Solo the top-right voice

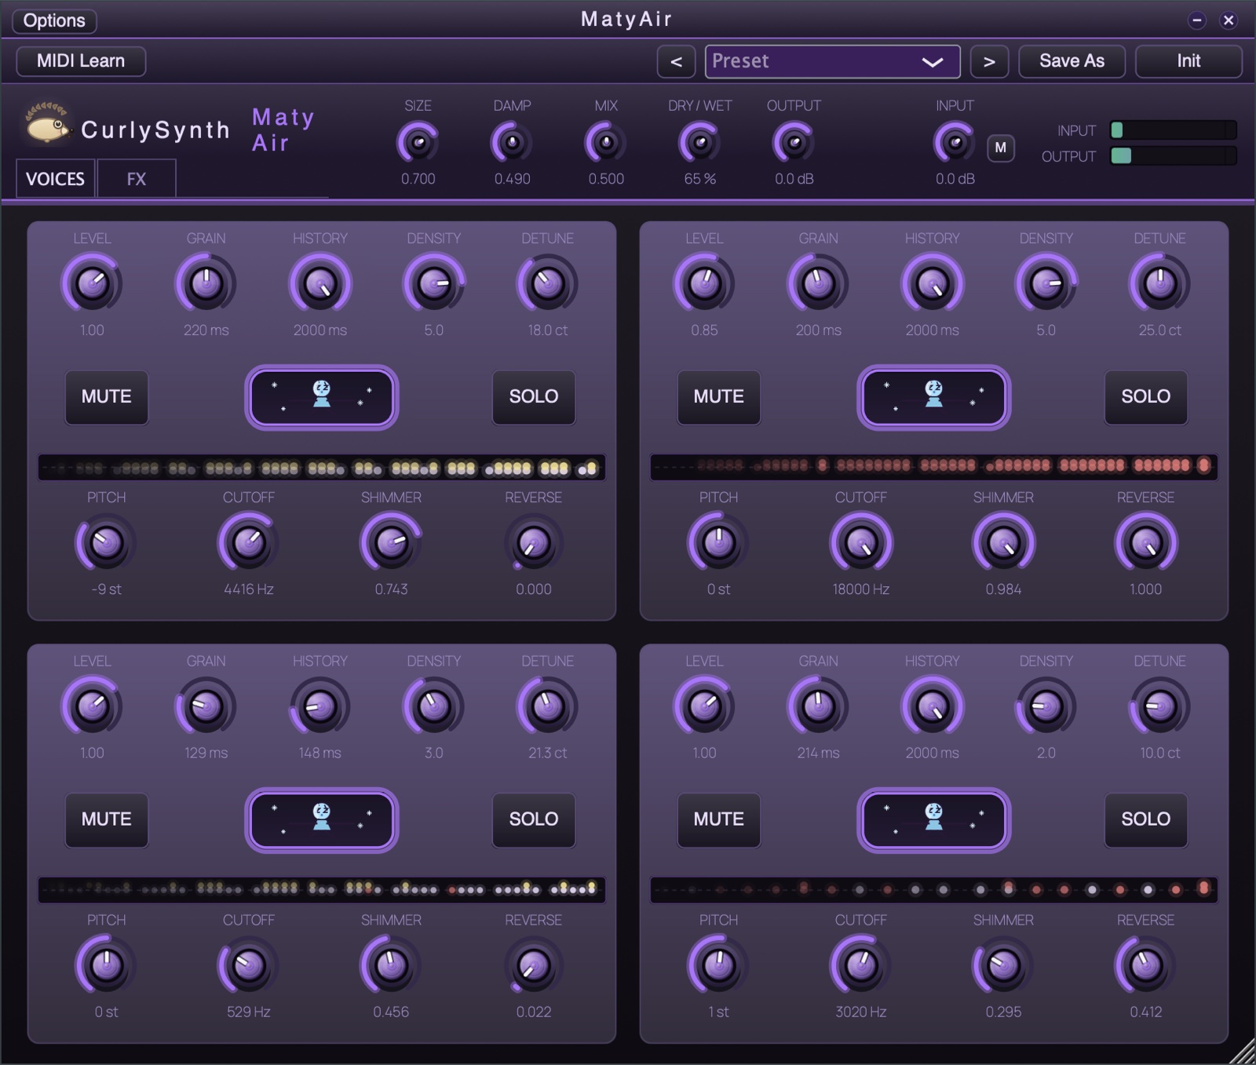pyautogui.click(x=1146, y=397)
